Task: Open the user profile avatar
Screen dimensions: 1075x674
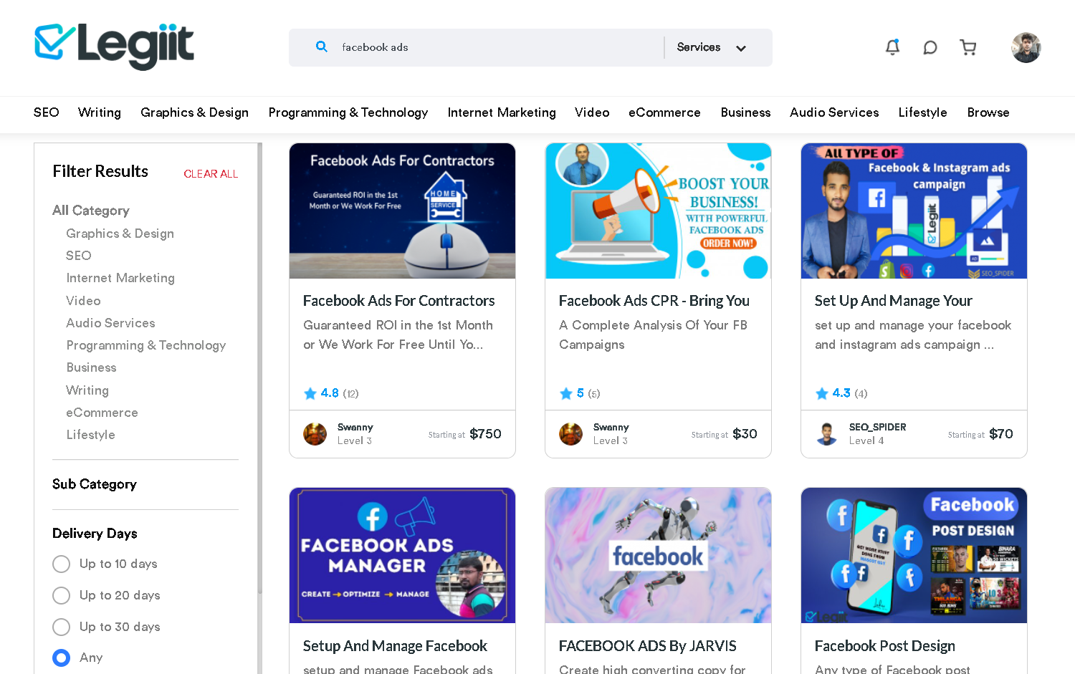Action: coord(1026,48)
